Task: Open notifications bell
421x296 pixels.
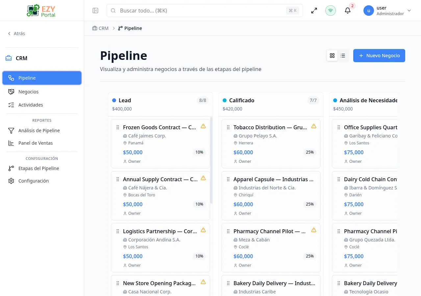Action: pyautogui.click(x=348, y=11)
